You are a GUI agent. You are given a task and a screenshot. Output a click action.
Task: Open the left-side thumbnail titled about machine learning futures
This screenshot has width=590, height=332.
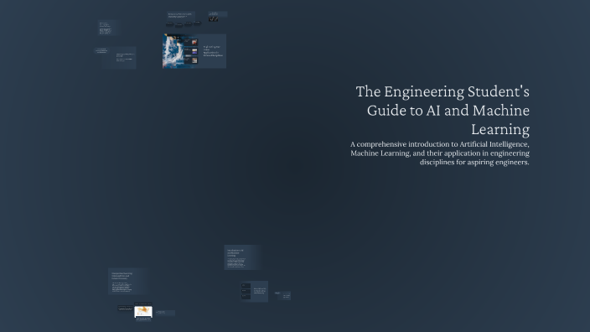pos(128,281)
